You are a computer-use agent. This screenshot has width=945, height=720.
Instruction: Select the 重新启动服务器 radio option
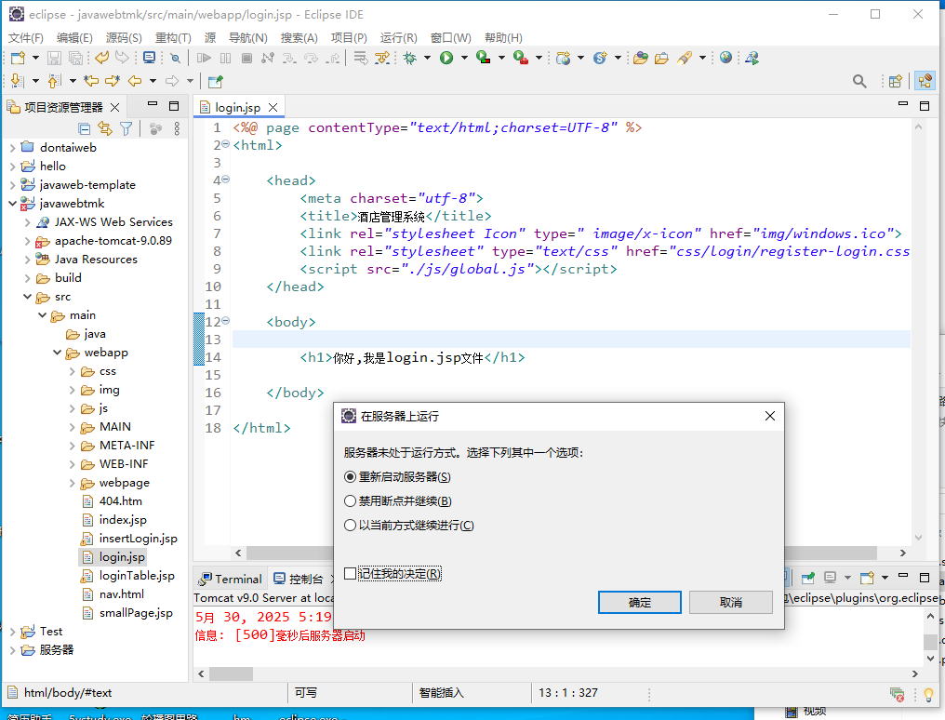click(x=350, y=477)
